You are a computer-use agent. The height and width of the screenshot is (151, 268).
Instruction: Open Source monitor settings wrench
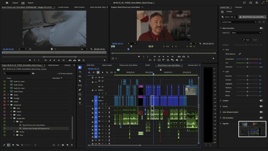point(91,49)
